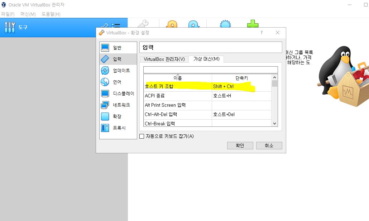Screen dimensions: 369x221
Task: Click the blue starburst New machine icon
Action: click(x=225, y=24)
